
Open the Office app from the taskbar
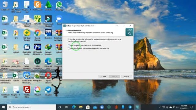pos(116,107)
